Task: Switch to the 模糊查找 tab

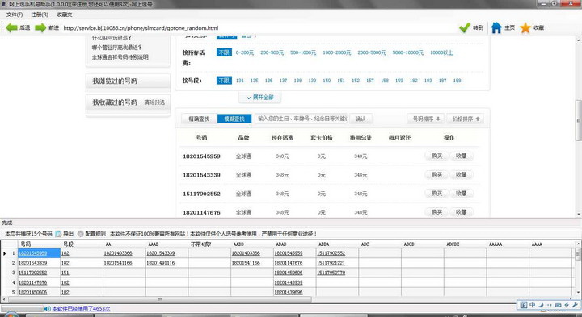Action: pyautogui.click(x=234, y=119)
